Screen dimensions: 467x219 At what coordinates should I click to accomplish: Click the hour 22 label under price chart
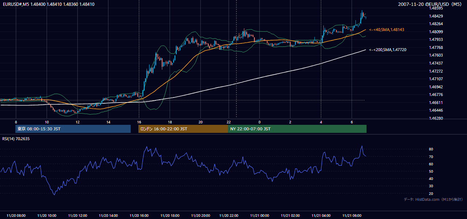(x=229, y=122)
